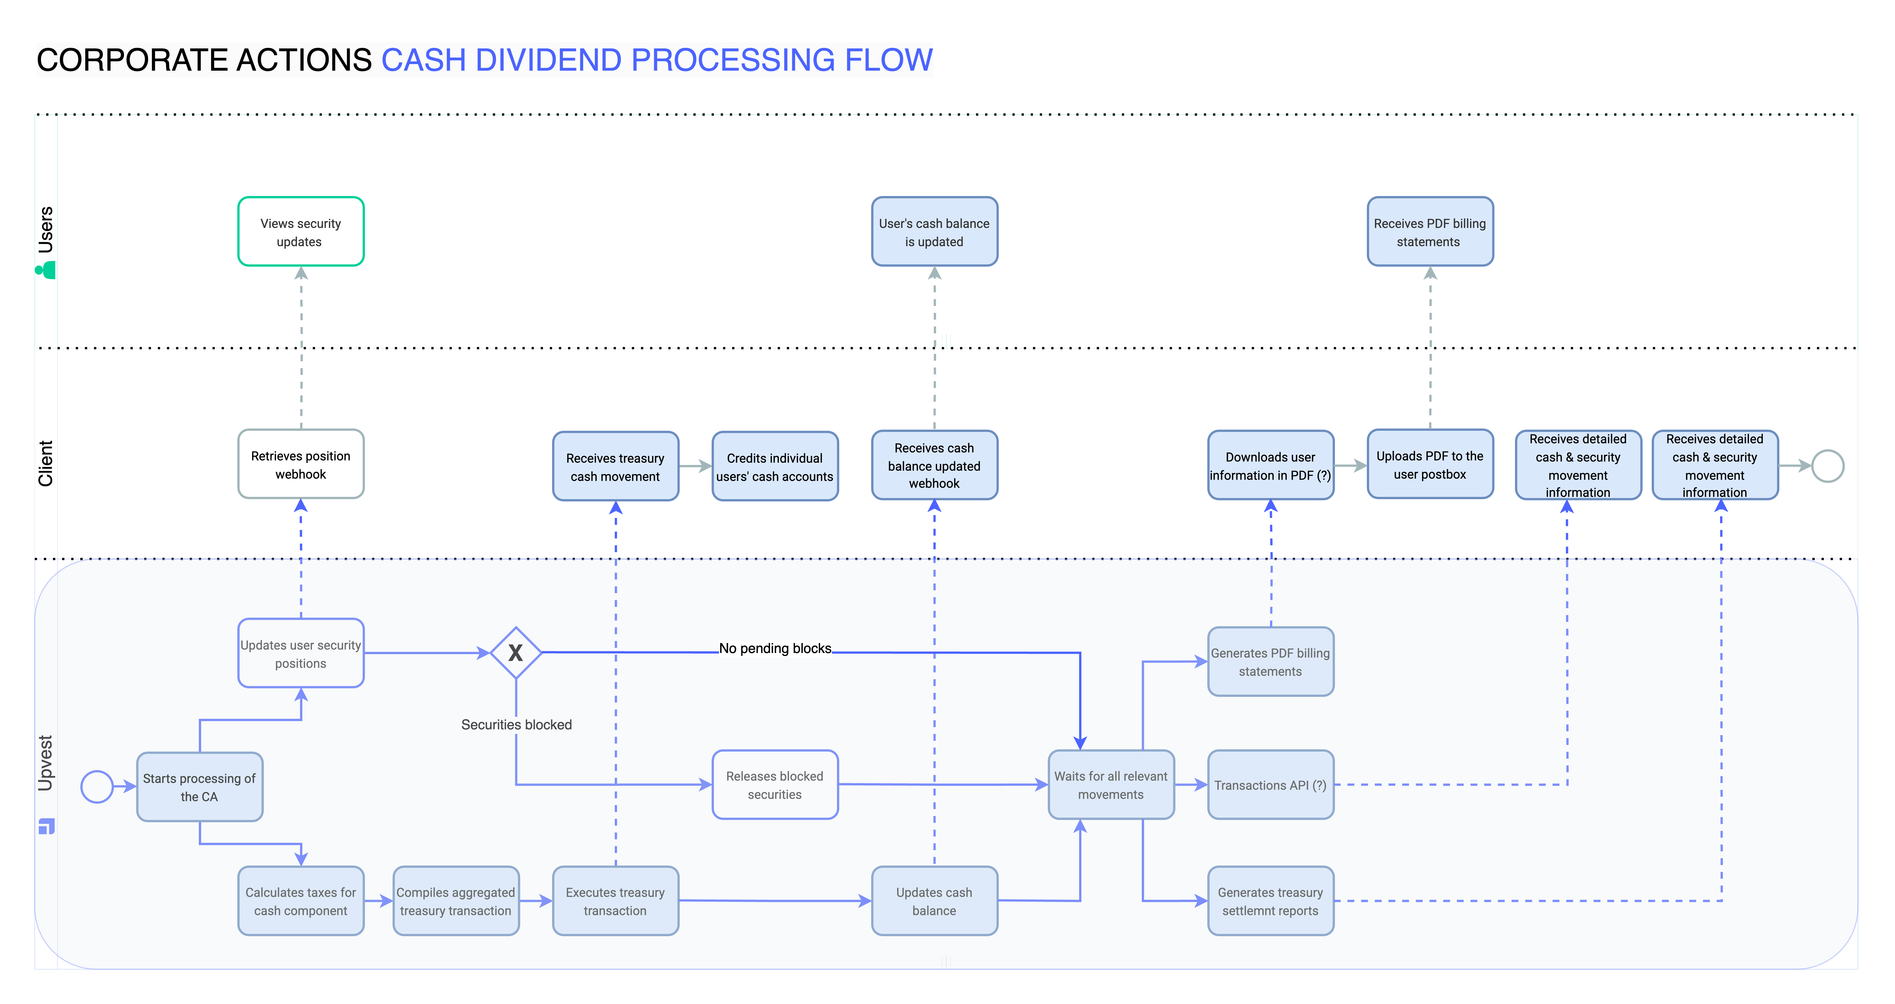Click the start event circle in Upvest lane
Screen dimensions: 1895x1004
pos(97,786)
